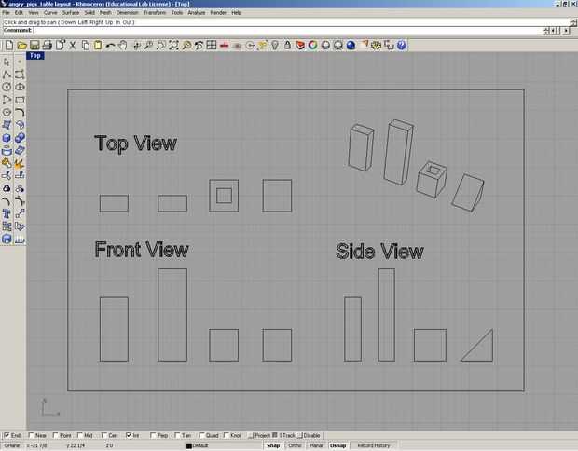578x451 pixels.
Task: Click the black Default layer swatch
Action: (189, 445)
